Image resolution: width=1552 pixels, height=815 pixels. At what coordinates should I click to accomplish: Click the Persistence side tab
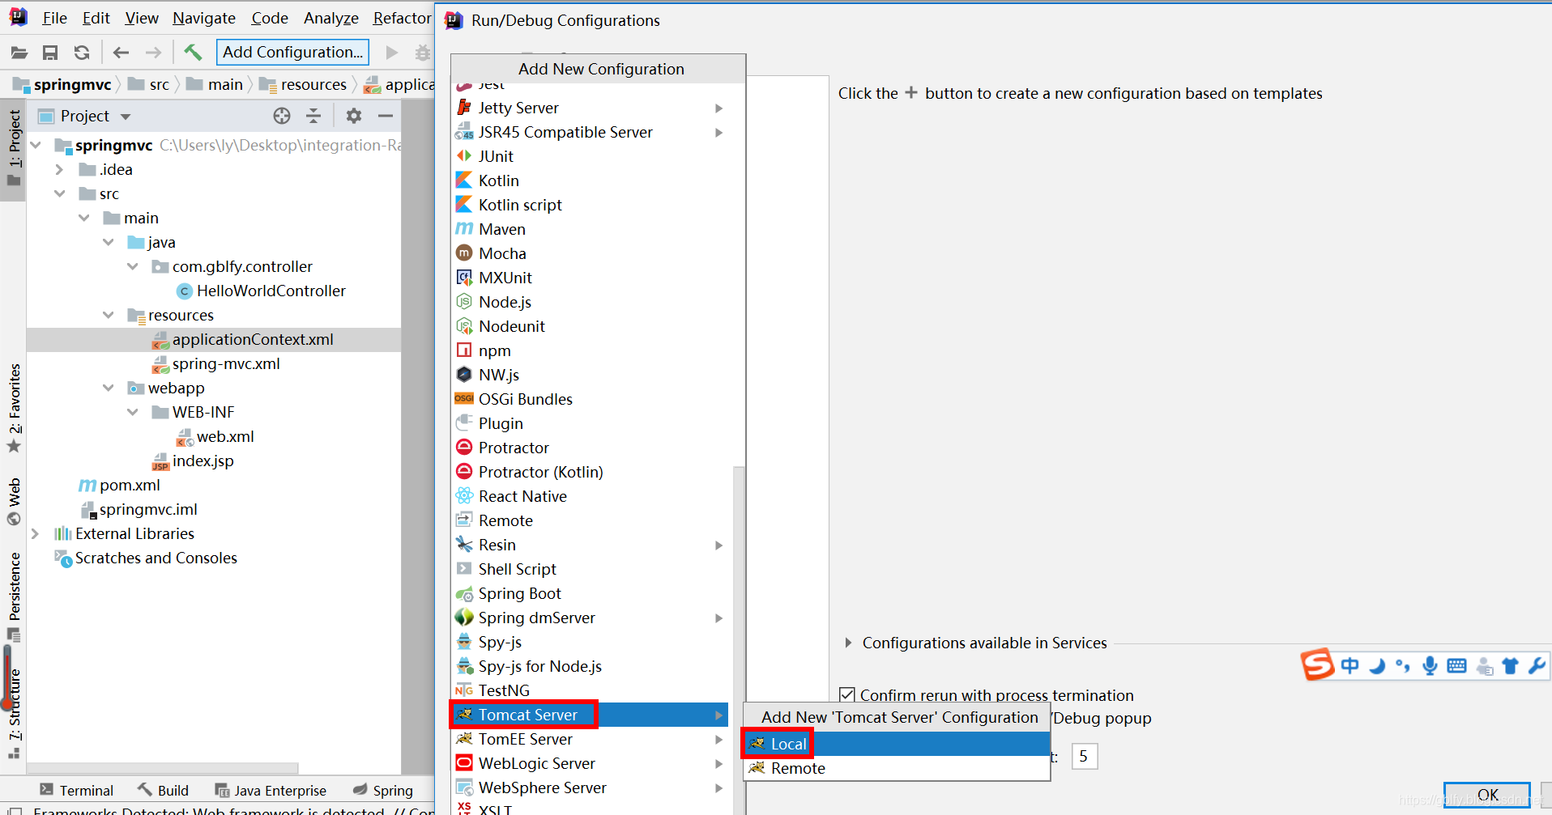point(14,596)
